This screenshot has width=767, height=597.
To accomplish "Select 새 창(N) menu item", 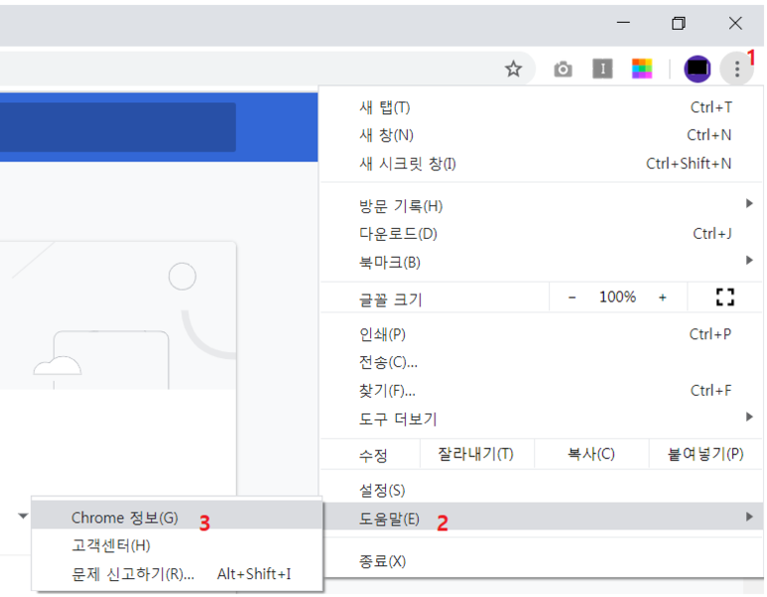I will [x=542, y=135].
